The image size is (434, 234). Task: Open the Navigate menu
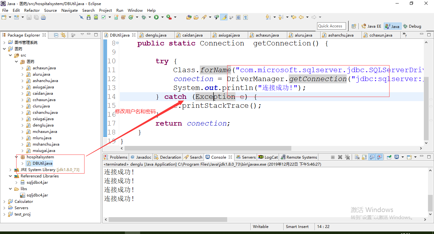tap(70, 10)
